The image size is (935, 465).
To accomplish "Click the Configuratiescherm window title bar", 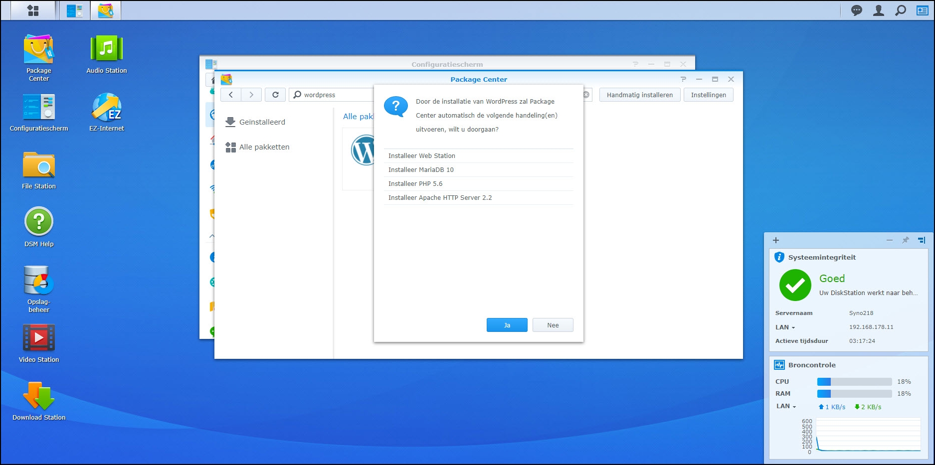I will coord(447,64).
